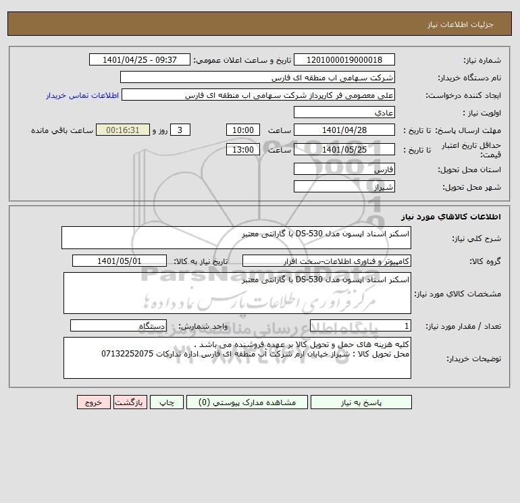Viewport: 520px width, 503px height.
Task: Click the نام دستگاه خریدار label
Action: [469, 78]
